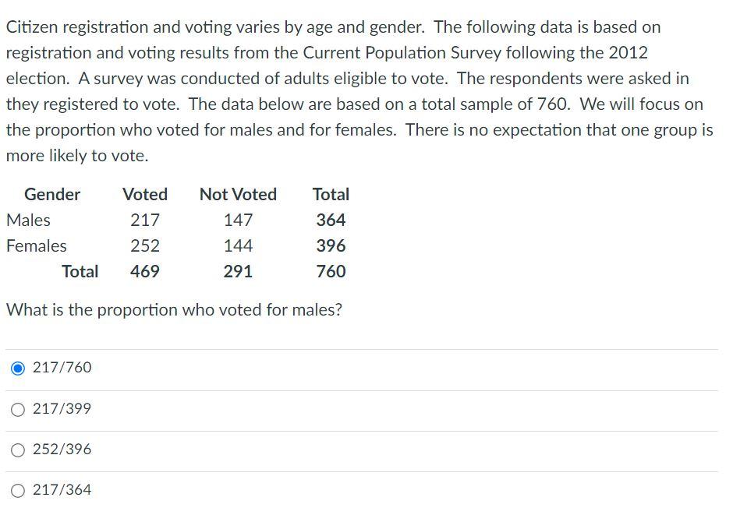Click the value 147 in Not Voted column
Screen dimensions: 733x529
(x=237, y=220)
